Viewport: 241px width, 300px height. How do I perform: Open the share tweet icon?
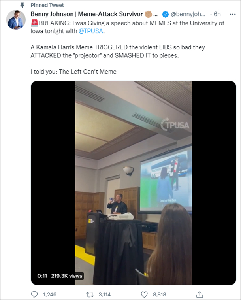[x=200, y=294]
